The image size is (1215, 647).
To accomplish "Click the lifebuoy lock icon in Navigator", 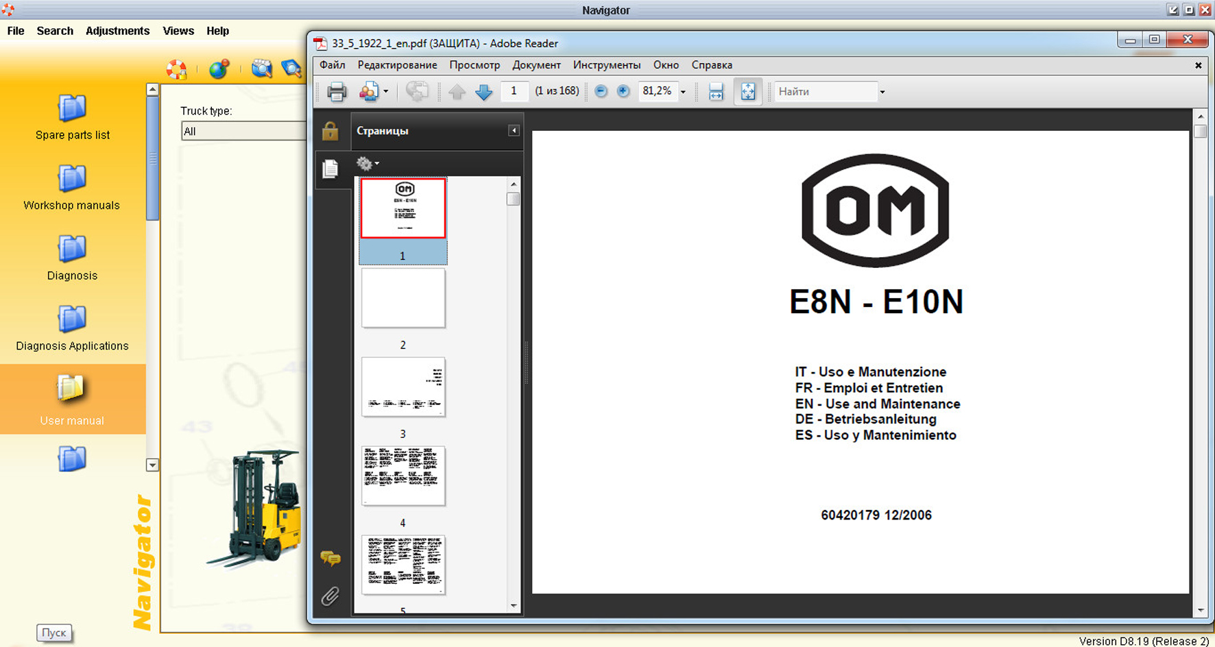I will (177, 69).
